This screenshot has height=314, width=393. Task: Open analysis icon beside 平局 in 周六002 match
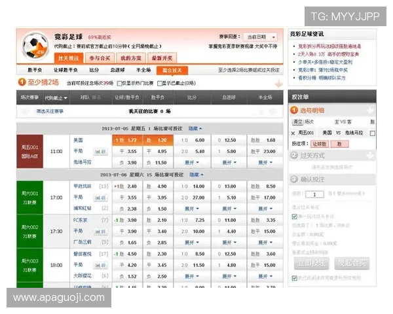click(101, 232)
